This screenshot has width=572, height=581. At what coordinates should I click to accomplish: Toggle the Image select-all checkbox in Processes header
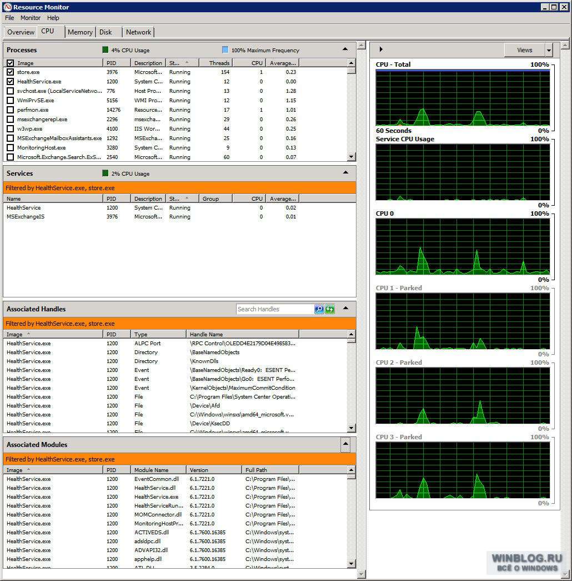[11, 63]
